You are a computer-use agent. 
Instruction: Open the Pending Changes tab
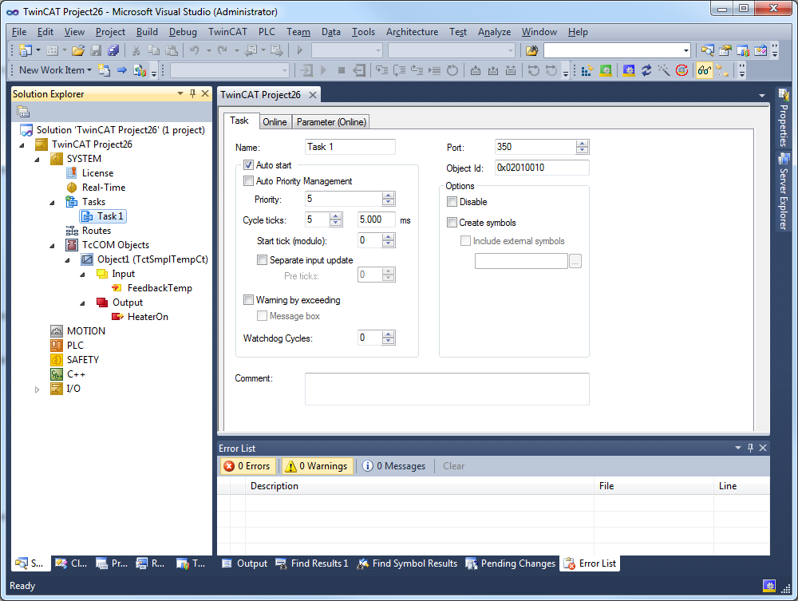pyautogui.click(x=511, y=563)
